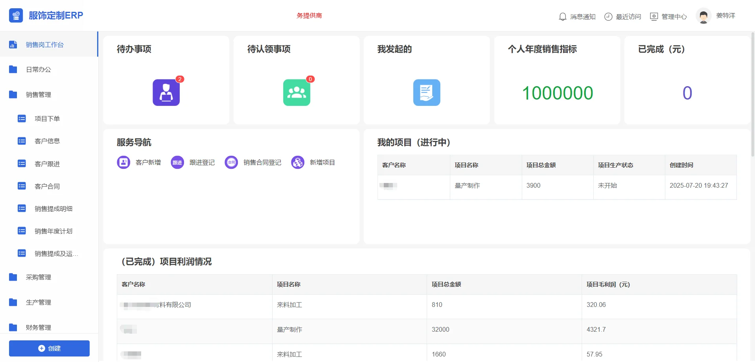This screenshot has width=755, height=362.
Task: Click the 1000000 sales target value
Action: [x=557, y=93]
